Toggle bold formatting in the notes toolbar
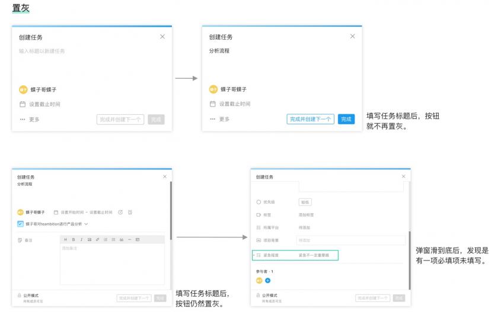 coord(74,239)
